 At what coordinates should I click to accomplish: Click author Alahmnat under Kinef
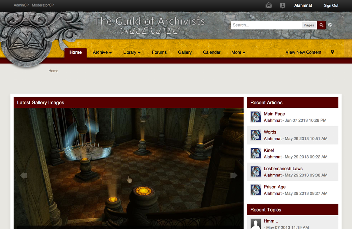pos(273,157)
